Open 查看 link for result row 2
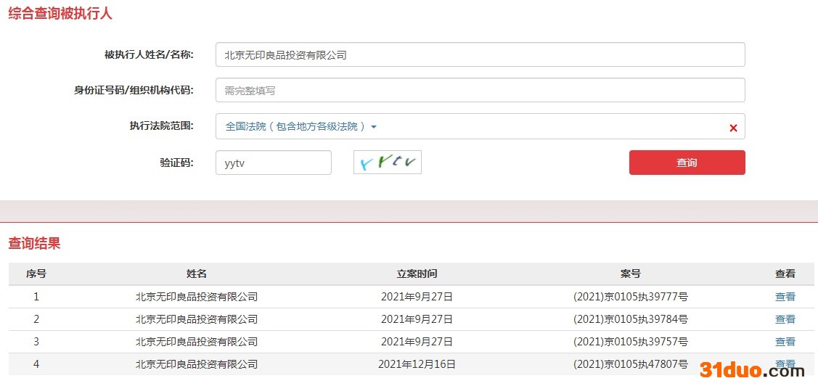 point(785,319)
